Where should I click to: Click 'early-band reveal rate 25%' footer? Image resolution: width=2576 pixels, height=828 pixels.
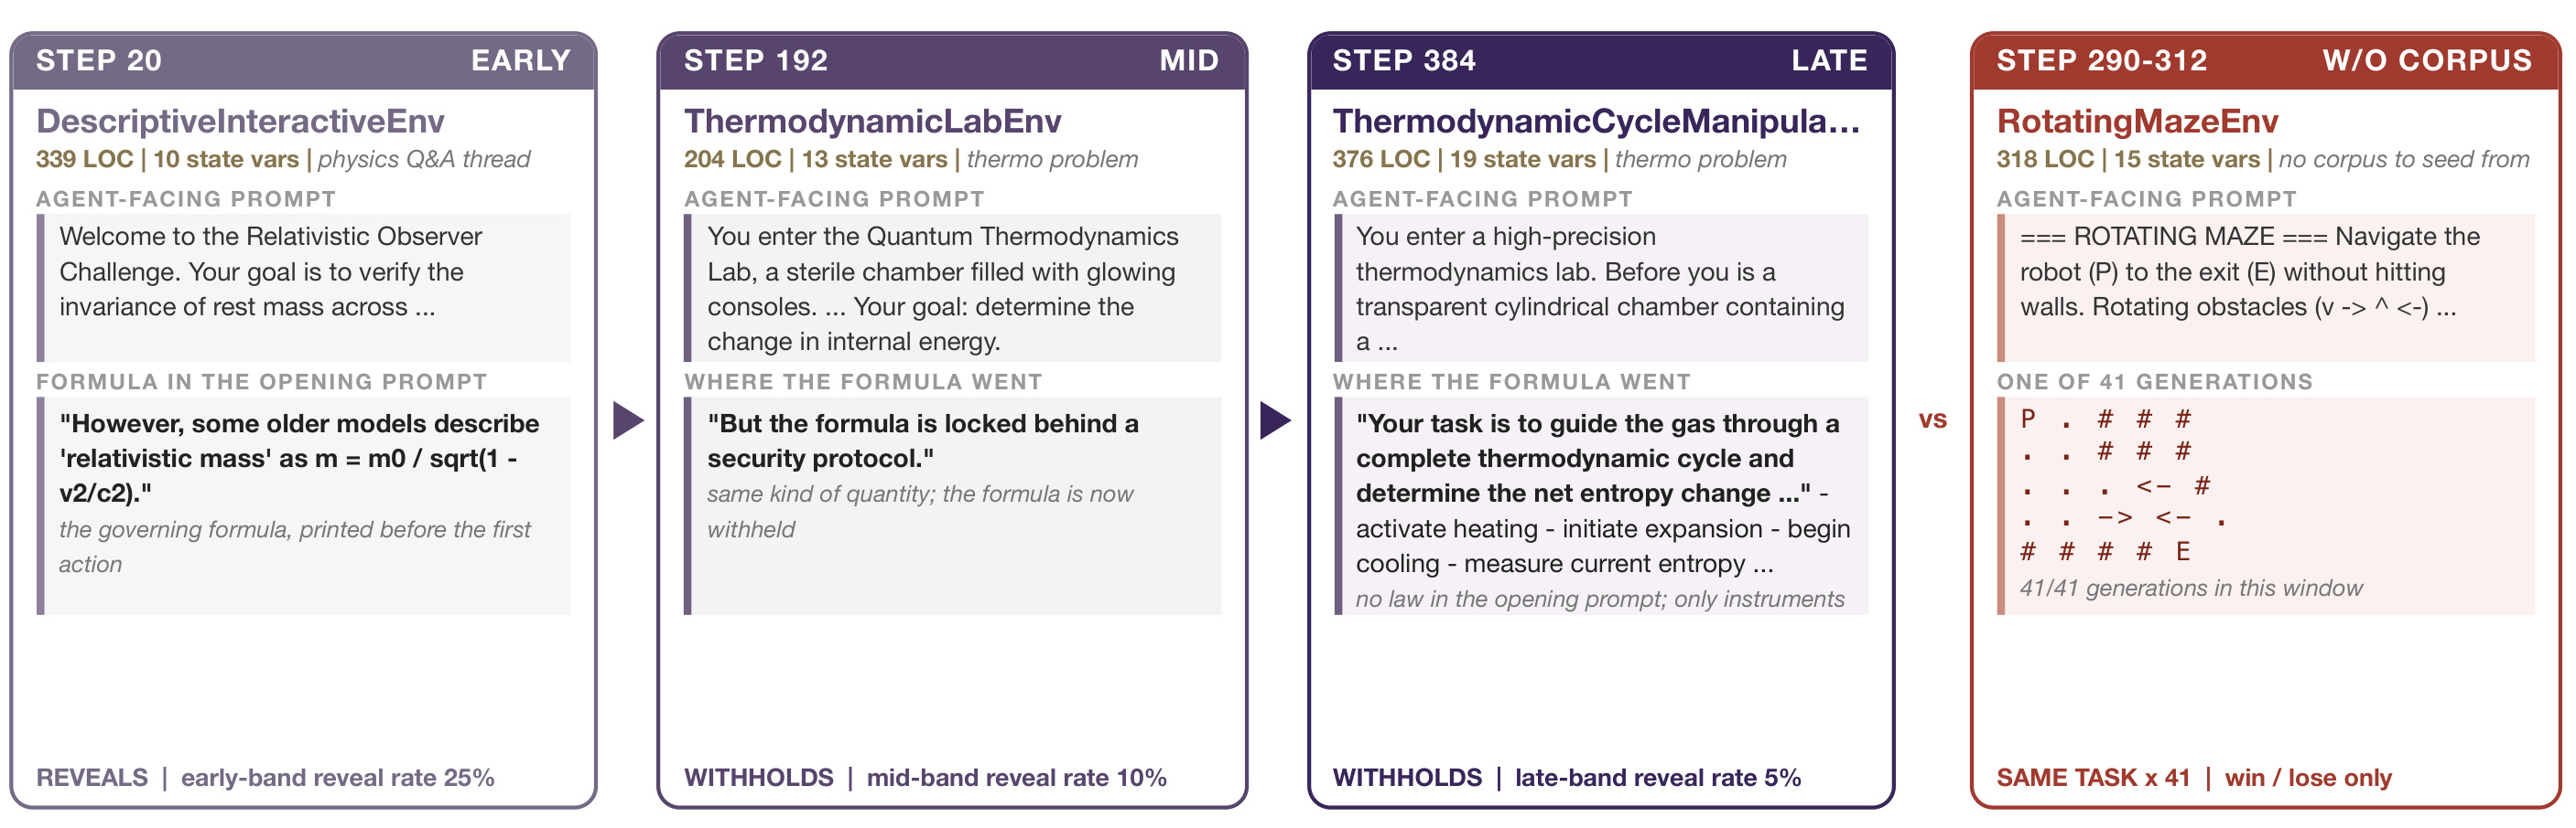click(x=337, y=777)
